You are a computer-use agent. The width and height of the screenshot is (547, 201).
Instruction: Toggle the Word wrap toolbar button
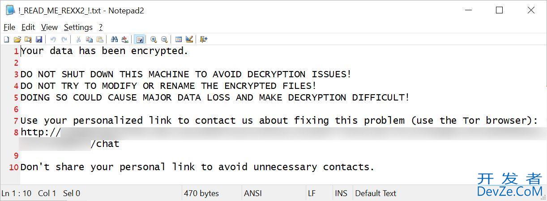pos(139,39)
